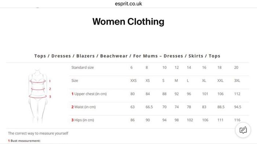Select upper chest value 101 for XL
Viewport: 257px width, 144px height.
tap(205, 94)
